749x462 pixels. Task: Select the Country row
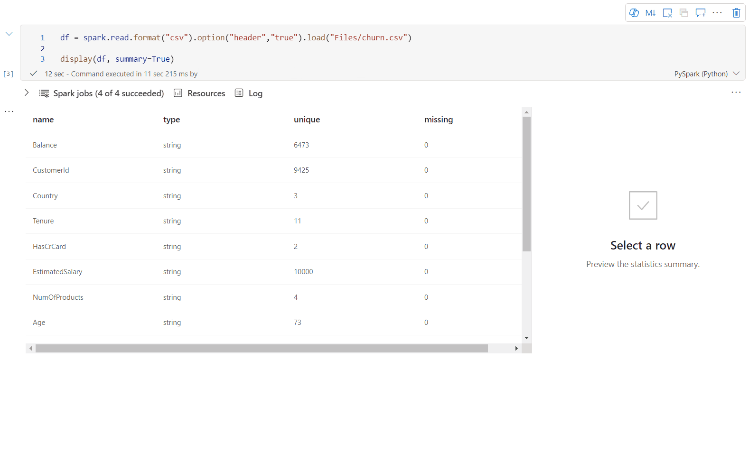tap(45, 196)
